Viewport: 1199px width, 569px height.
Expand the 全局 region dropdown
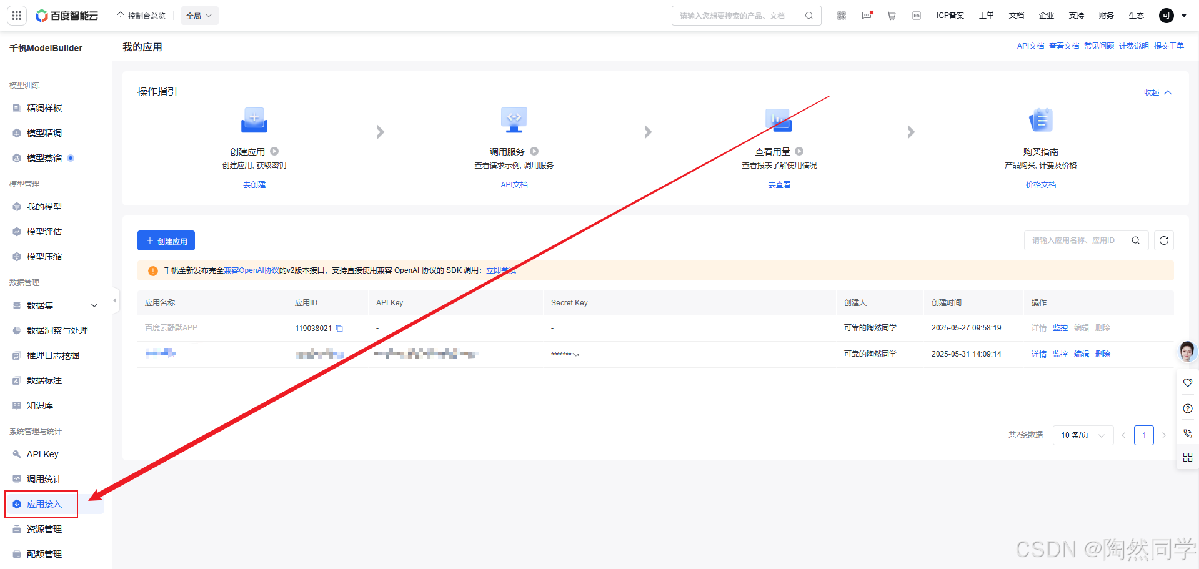[x=200, y=16]
